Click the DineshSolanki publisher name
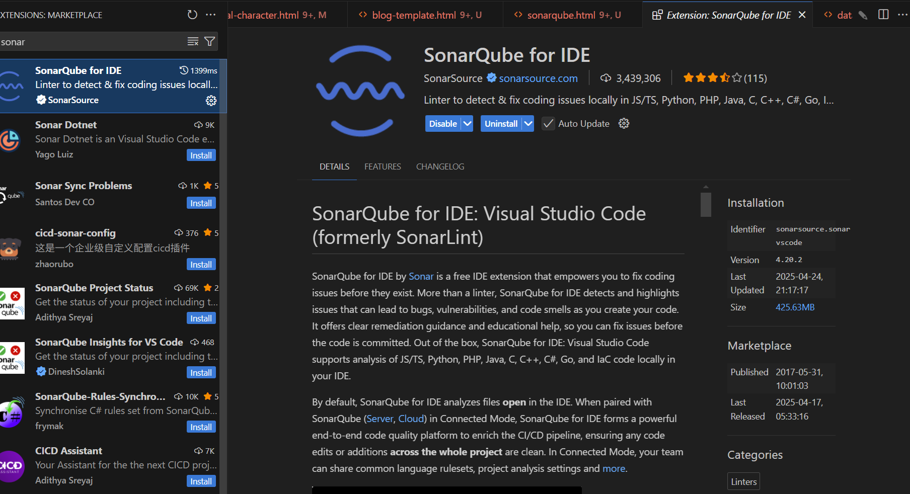Screen dimensions: 910x494 tap(77, 372)
